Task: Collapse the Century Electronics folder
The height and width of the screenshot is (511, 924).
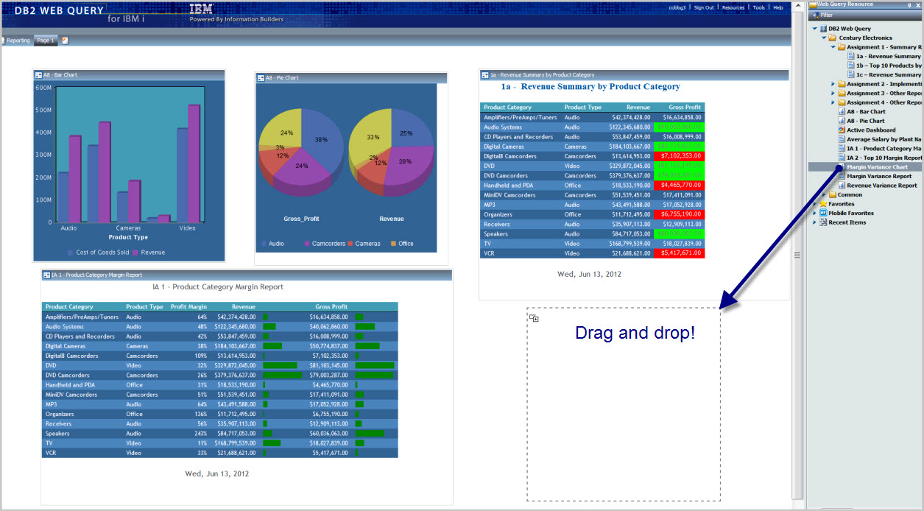Action: tap(824, 38)
